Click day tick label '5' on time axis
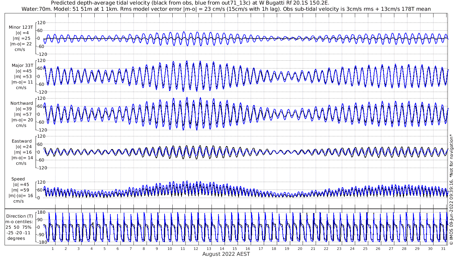 pyautogui.click(x=104, y=248)
